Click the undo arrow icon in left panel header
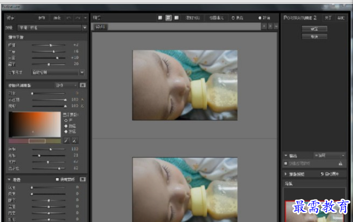353x222 pixels. click(69, 18)
